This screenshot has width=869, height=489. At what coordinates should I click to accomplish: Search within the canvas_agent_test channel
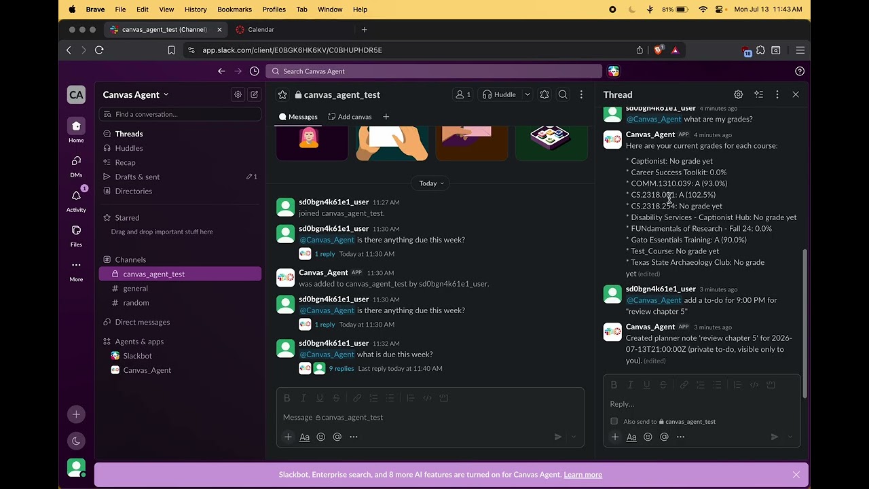[x=563, y=95]
